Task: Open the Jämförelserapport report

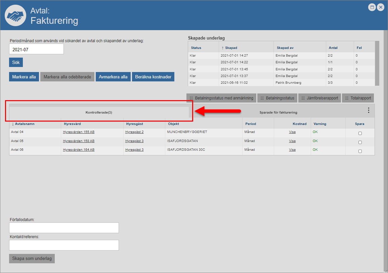Action: [319, 98]
